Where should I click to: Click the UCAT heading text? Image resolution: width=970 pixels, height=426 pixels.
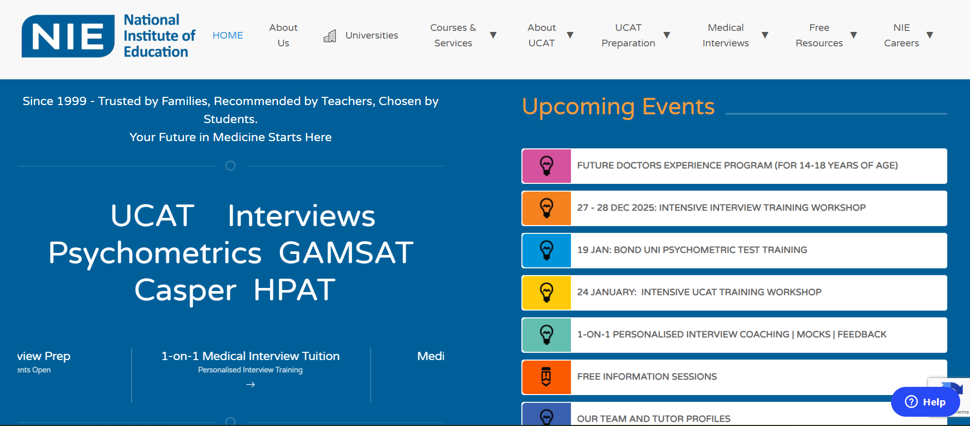pyautogui.click(x=152, y=215)
